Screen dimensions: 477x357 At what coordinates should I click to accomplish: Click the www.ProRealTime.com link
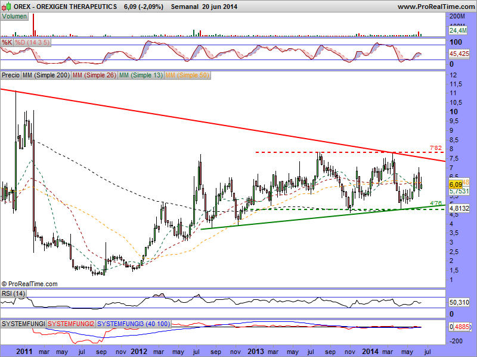pyautogui.click(x=436, y=7)
